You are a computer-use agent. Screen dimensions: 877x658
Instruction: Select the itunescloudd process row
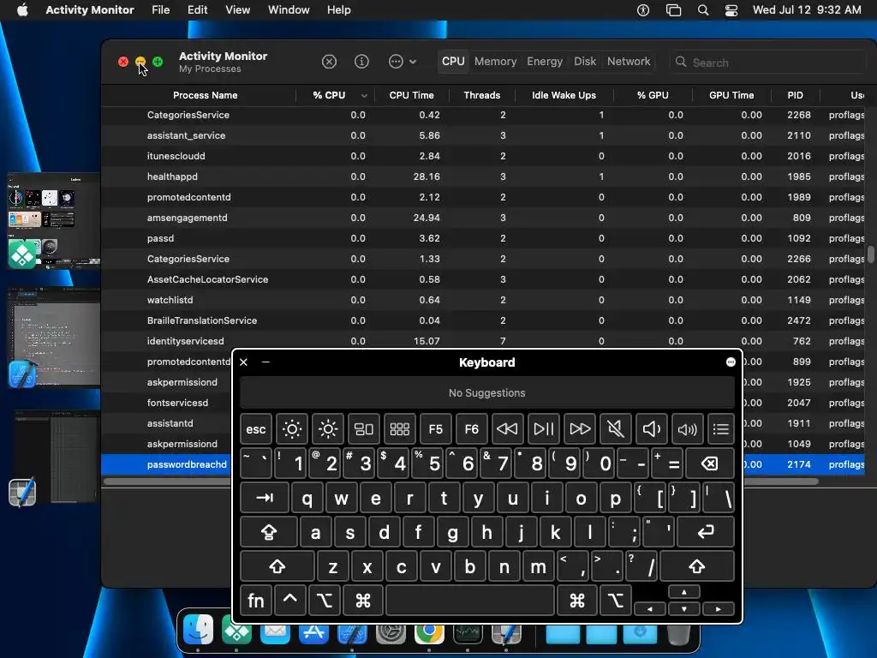(x=484, y=156)
